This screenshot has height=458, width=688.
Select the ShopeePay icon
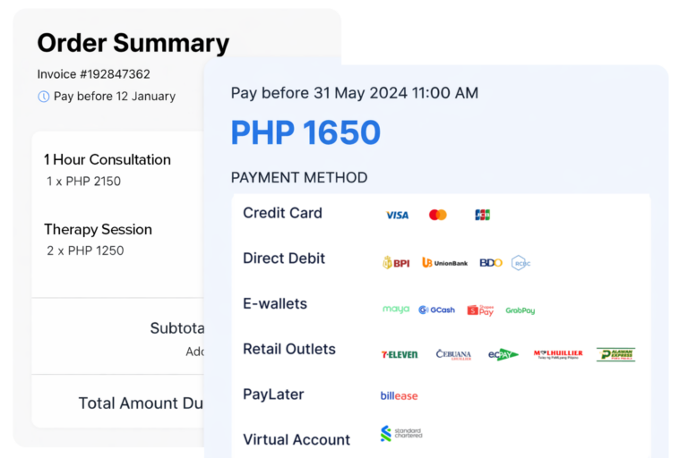(480, 310)
